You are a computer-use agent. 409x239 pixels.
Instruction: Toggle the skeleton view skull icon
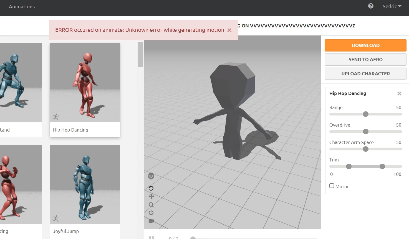click(151, 176)
